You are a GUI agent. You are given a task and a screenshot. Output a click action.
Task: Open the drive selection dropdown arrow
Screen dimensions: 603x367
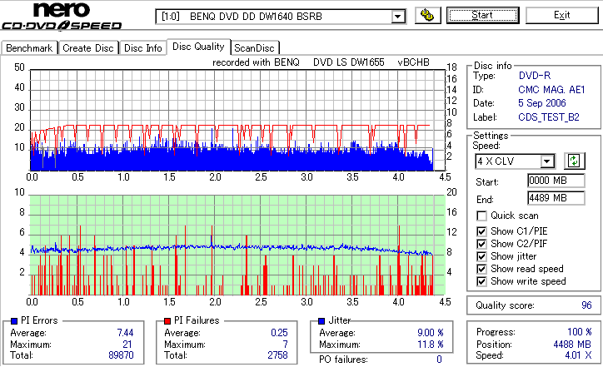[398, 17]
